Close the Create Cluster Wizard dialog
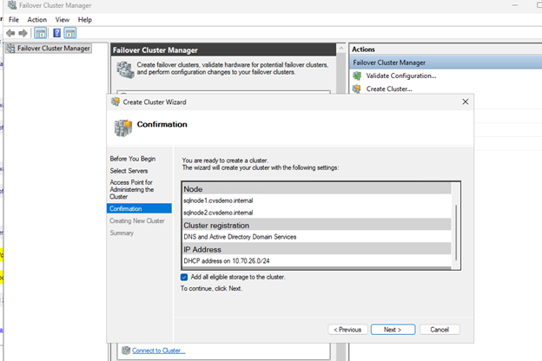This screenshot has width=542, height=361. (x=466, y=102)
